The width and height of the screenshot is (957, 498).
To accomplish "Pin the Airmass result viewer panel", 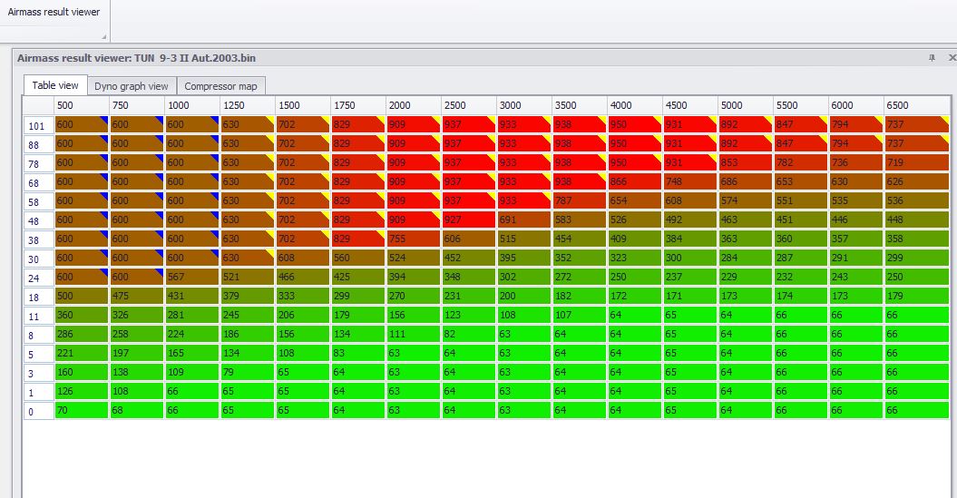I will click(x=932, y=58).
